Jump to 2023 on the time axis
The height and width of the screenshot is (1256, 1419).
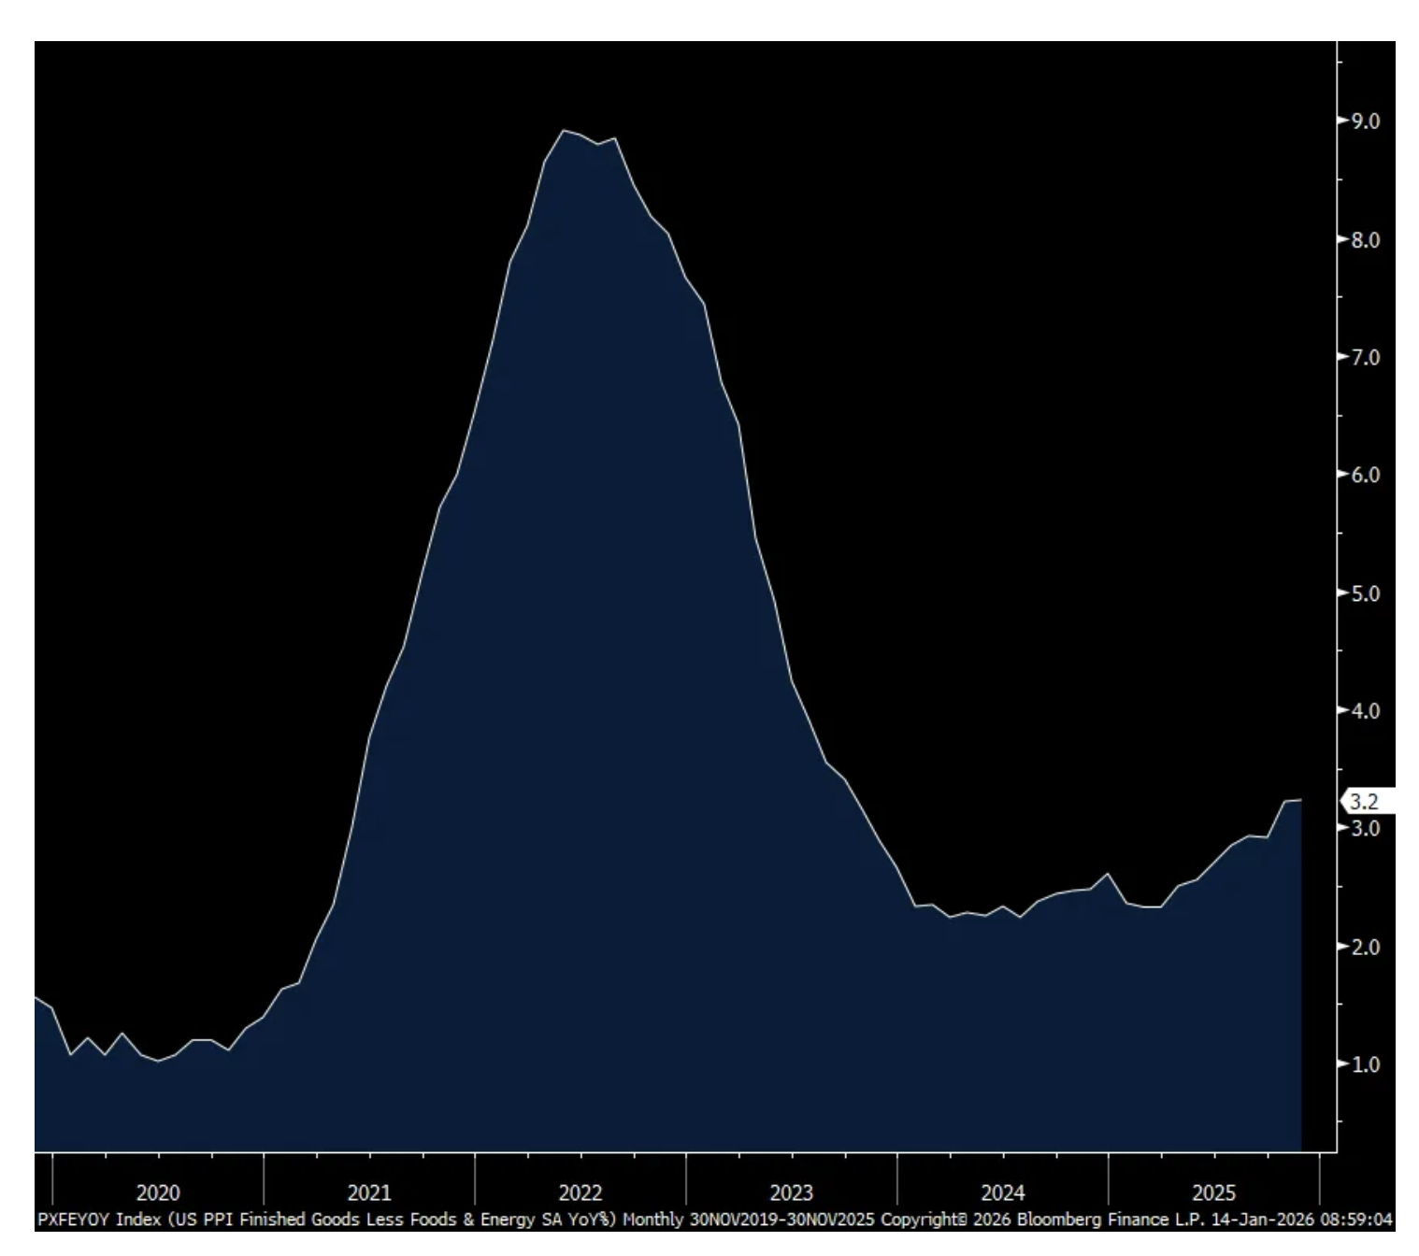point(791,1192)
